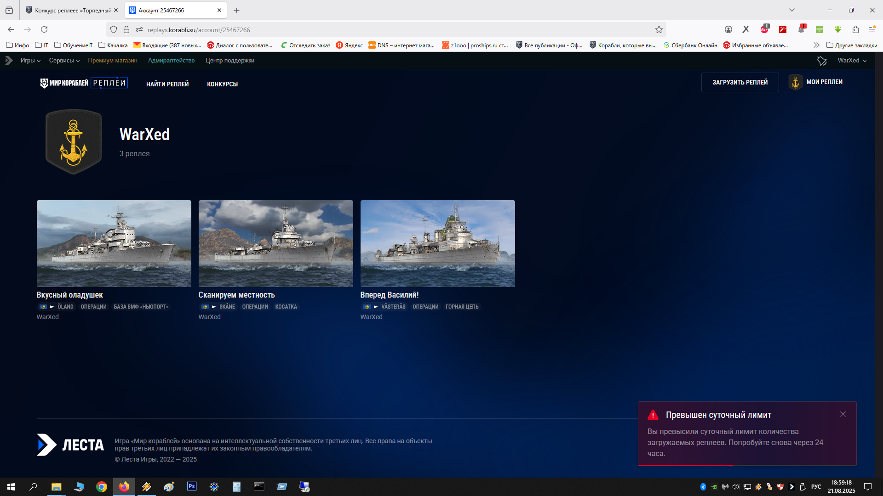Launch Google Chrome from the taskbar
The height and width of the screenshot is (496, 883).
pyautogui.click(x=101, y=487)
